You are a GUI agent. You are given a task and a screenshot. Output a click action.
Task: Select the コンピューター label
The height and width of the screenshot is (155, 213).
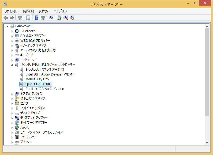click(x=28, y=60)
